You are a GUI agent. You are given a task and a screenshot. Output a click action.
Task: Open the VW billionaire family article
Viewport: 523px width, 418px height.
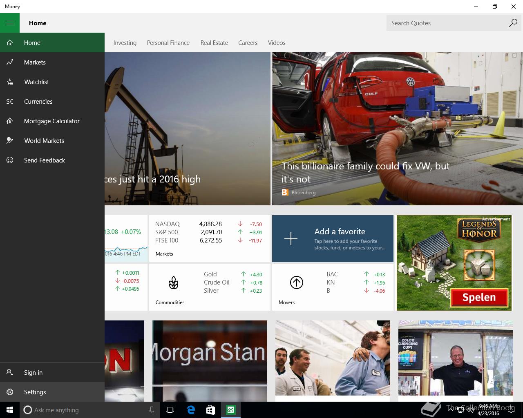point(398,129)
